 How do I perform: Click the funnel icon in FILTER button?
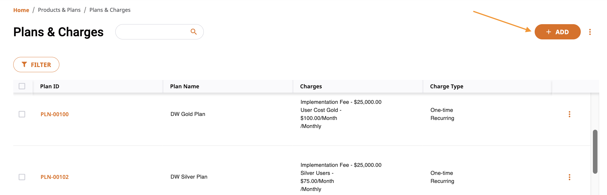[x=24, y=65]
